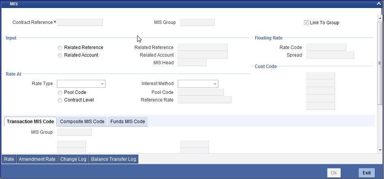The height and width of the screenshot is (179, 384).
Task: Click the first Cost Code field
Action: point(321,76)
